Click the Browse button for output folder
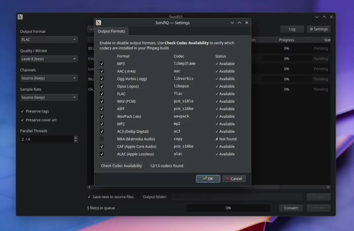354x231 pixels. pos(318,197)
